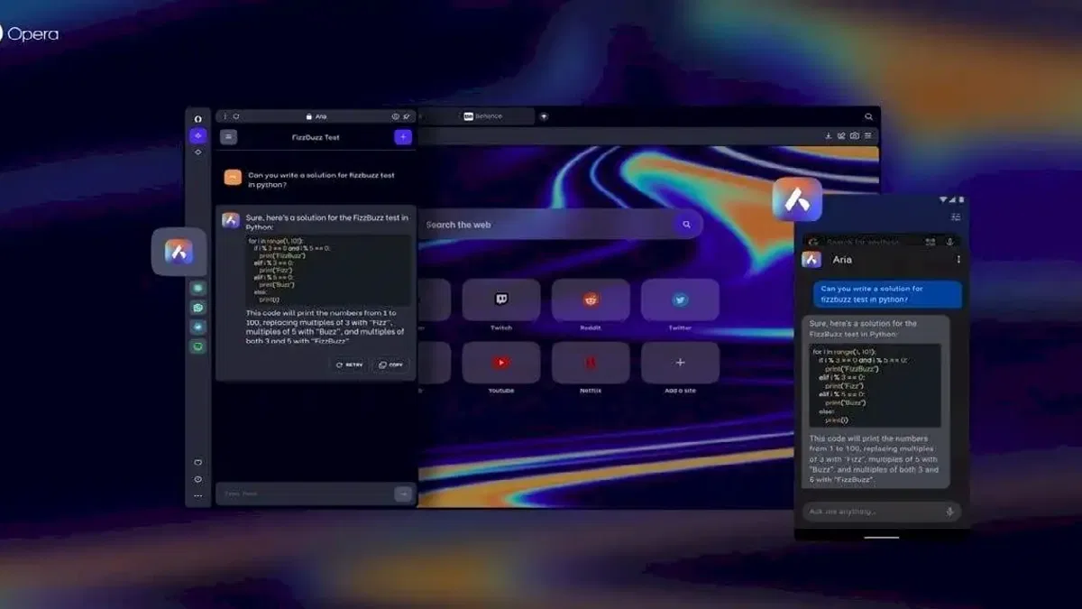
Task: Open WhatsApp from the browser sidebar
Action: (x=198, y=308)
